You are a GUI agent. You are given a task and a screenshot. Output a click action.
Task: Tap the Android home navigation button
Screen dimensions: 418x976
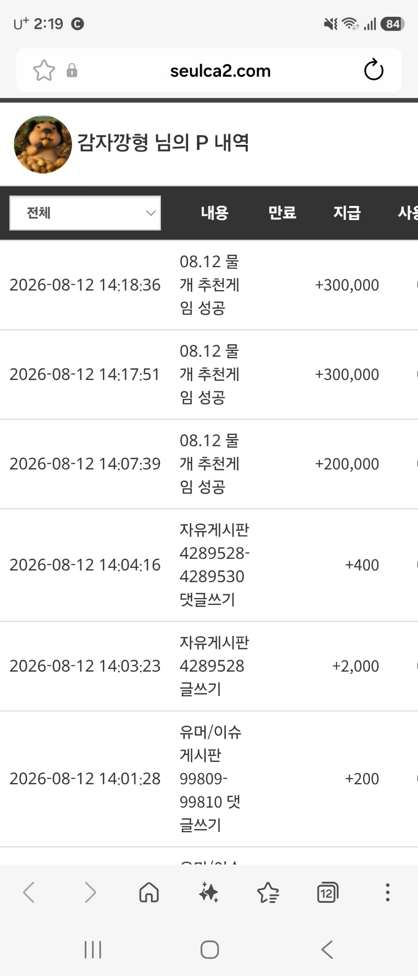(x=210, y=949)
